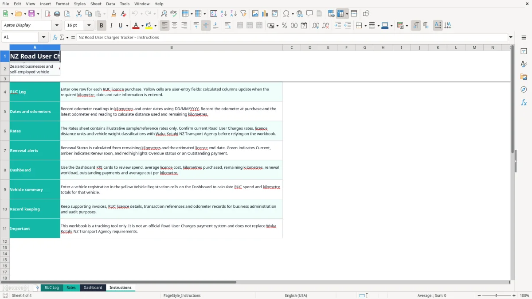Open Find and Replace magnifier icon
This screenshot has width=532, height=299.
pyautogui.click(x=164, y=14)
